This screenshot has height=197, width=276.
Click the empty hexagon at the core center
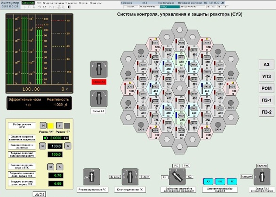click(x=179, y=88)
